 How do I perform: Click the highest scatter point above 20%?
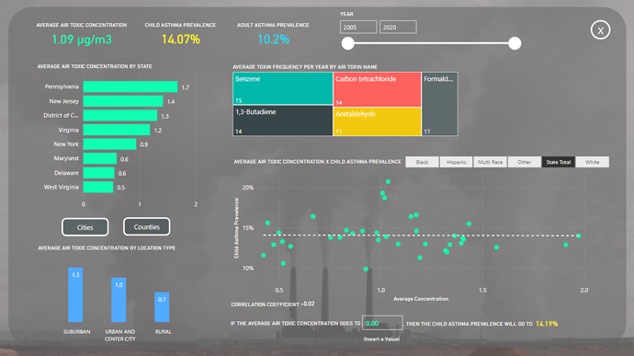388,182
